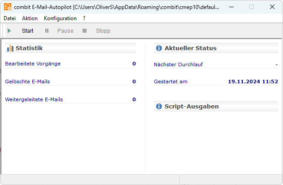The height and width of the screenshot is (185, 283).
Task: Click the Aktueller Status info icon
Action: click(158, 48)
